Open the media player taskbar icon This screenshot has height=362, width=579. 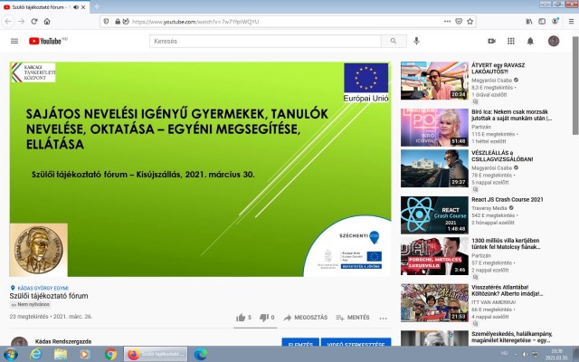click(85, 354)
